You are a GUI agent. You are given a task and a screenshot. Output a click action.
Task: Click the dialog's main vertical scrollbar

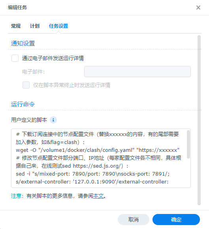[x=199, y=120]
